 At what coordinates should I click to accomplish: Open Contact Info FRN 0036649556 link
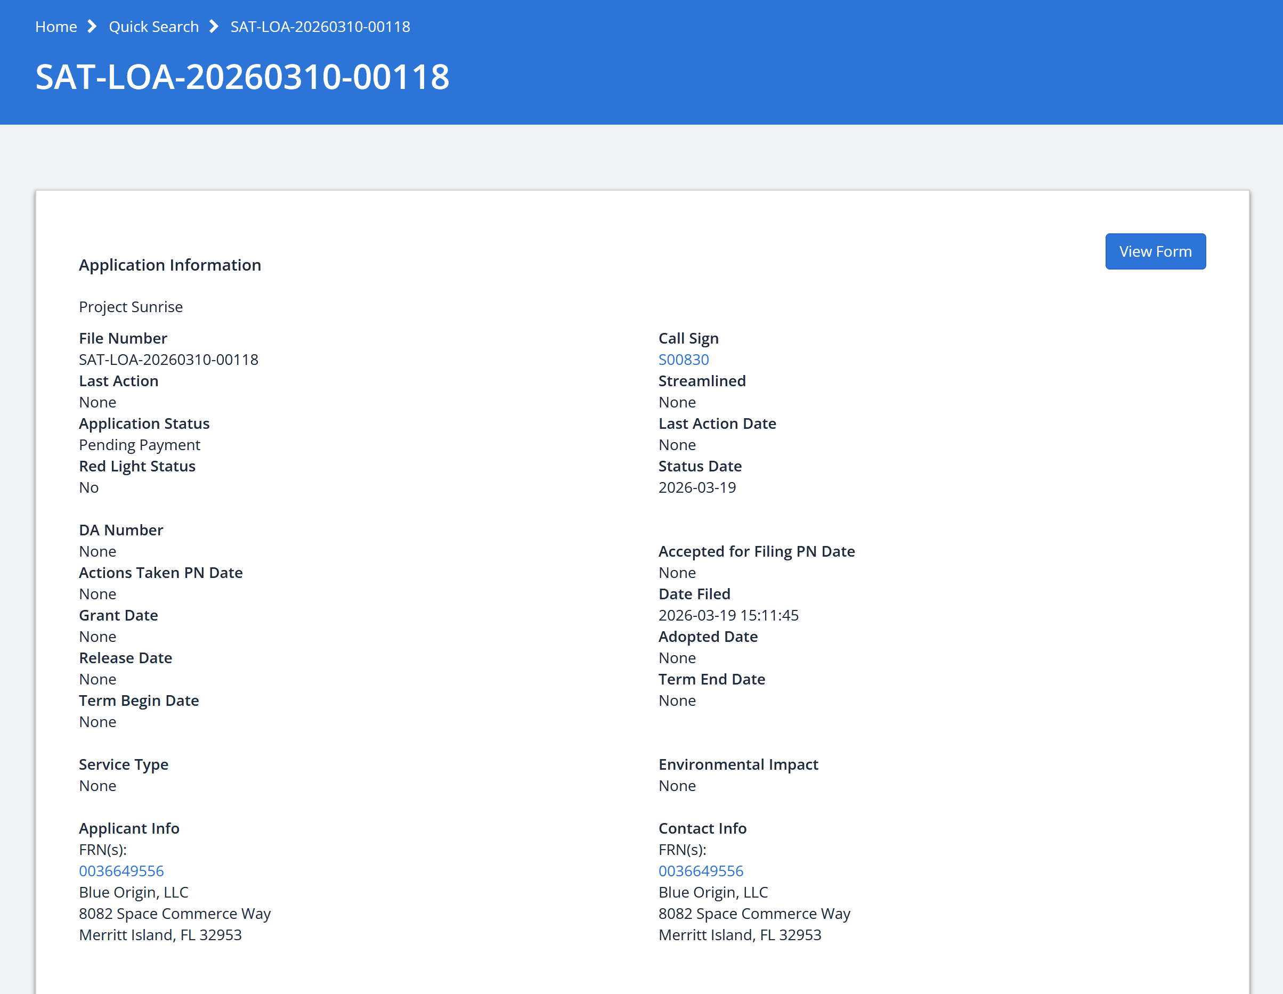coord(700,870)
